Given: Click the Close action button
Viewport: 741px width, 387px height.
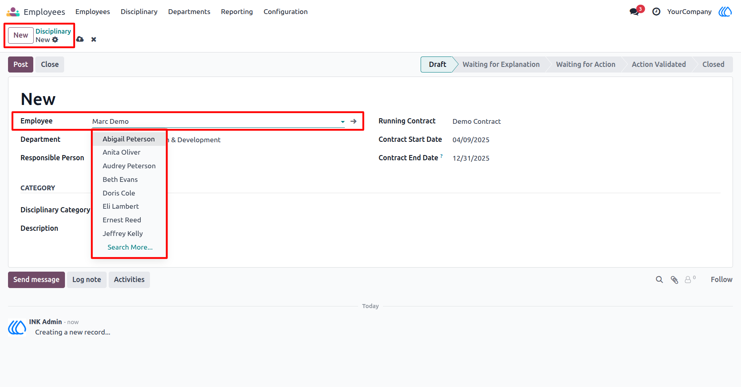Looking at the screenshot, I should pyautogui.click(x=50, y=64).
